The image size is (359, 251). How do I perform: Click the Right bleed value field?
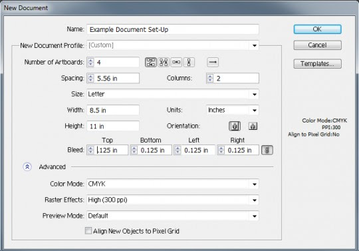(242, 150)
